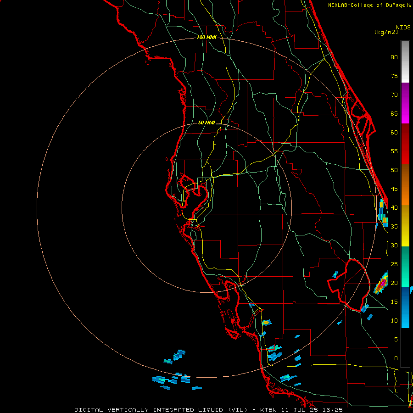
Task: Click the "75" value on the VIL scale
Action: click(394, 76)
